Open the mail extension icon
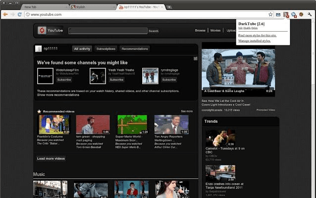 pos(278,15)
